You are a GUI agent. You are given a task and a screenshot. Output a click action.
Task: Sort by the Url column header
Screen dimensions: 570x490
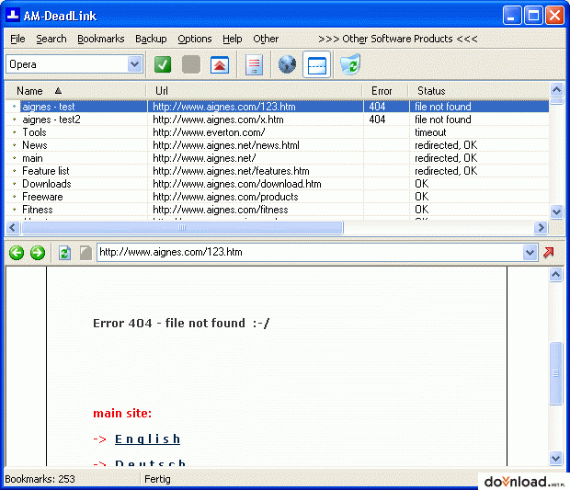point(255,91)
